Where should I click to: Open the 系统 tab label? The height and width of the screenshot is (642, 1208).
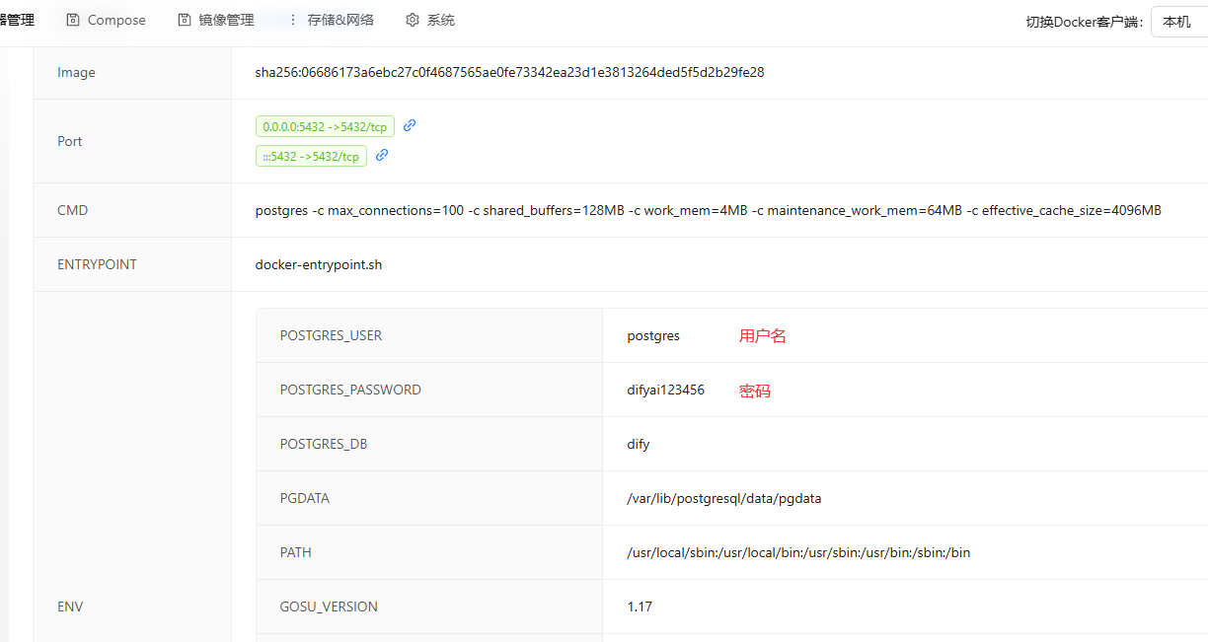[x=441, y=20]
